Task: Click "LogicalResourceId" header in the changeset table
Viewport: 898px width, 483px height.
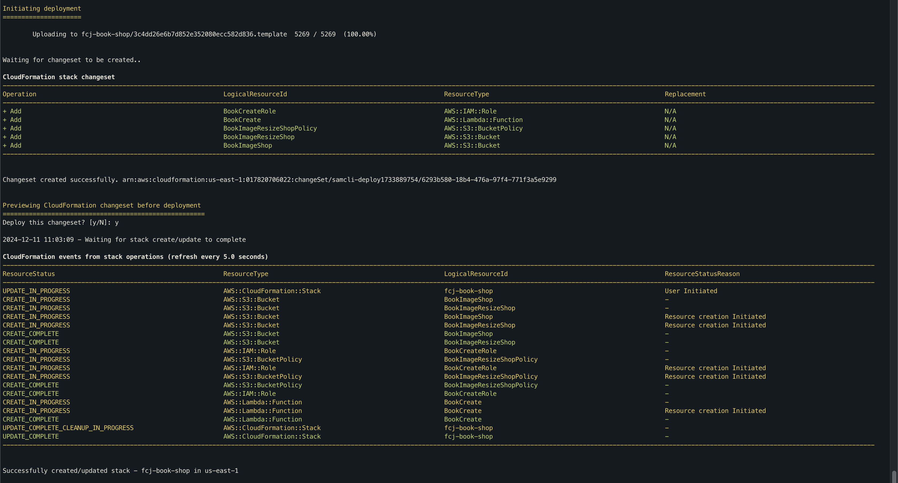Action: (x=255, y=94)
